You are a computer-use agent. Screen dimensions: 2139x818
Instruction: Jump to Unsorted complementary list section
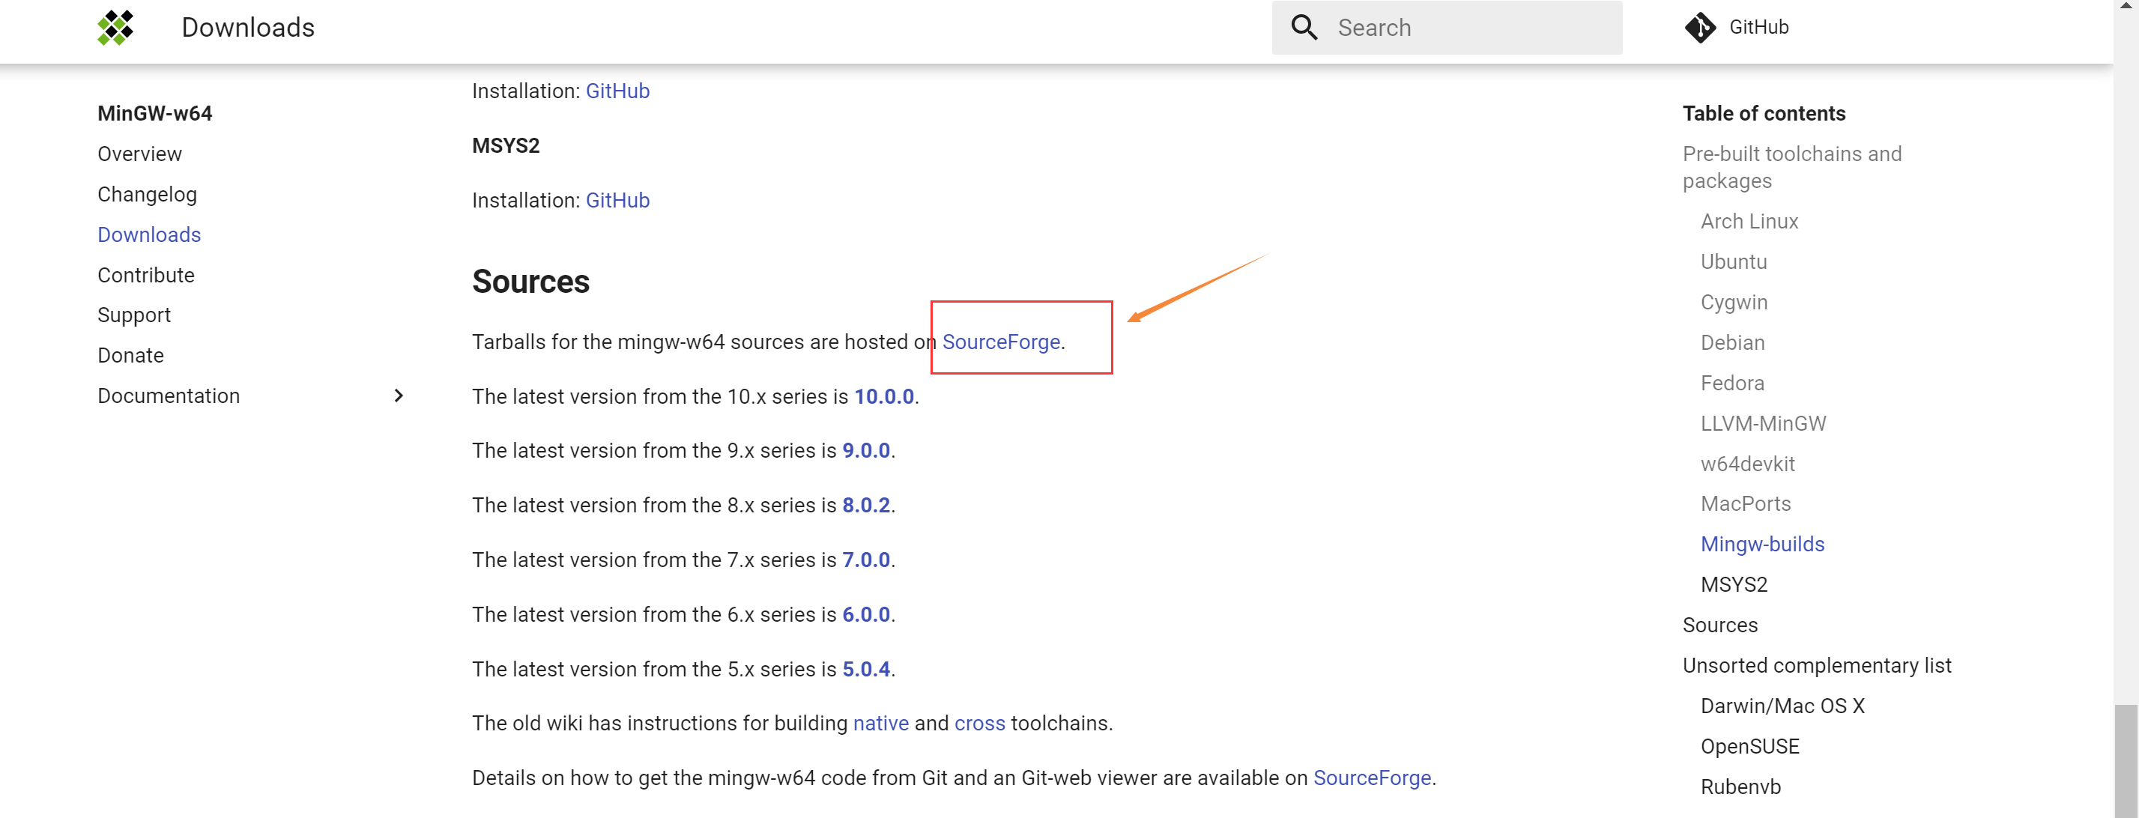1816,665
